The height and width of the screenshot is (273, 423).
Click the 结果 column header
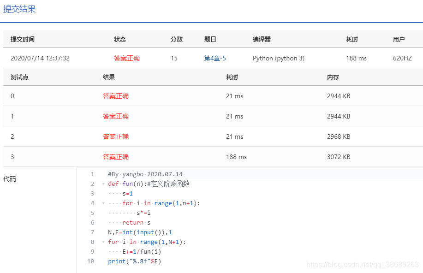(109, 77)
